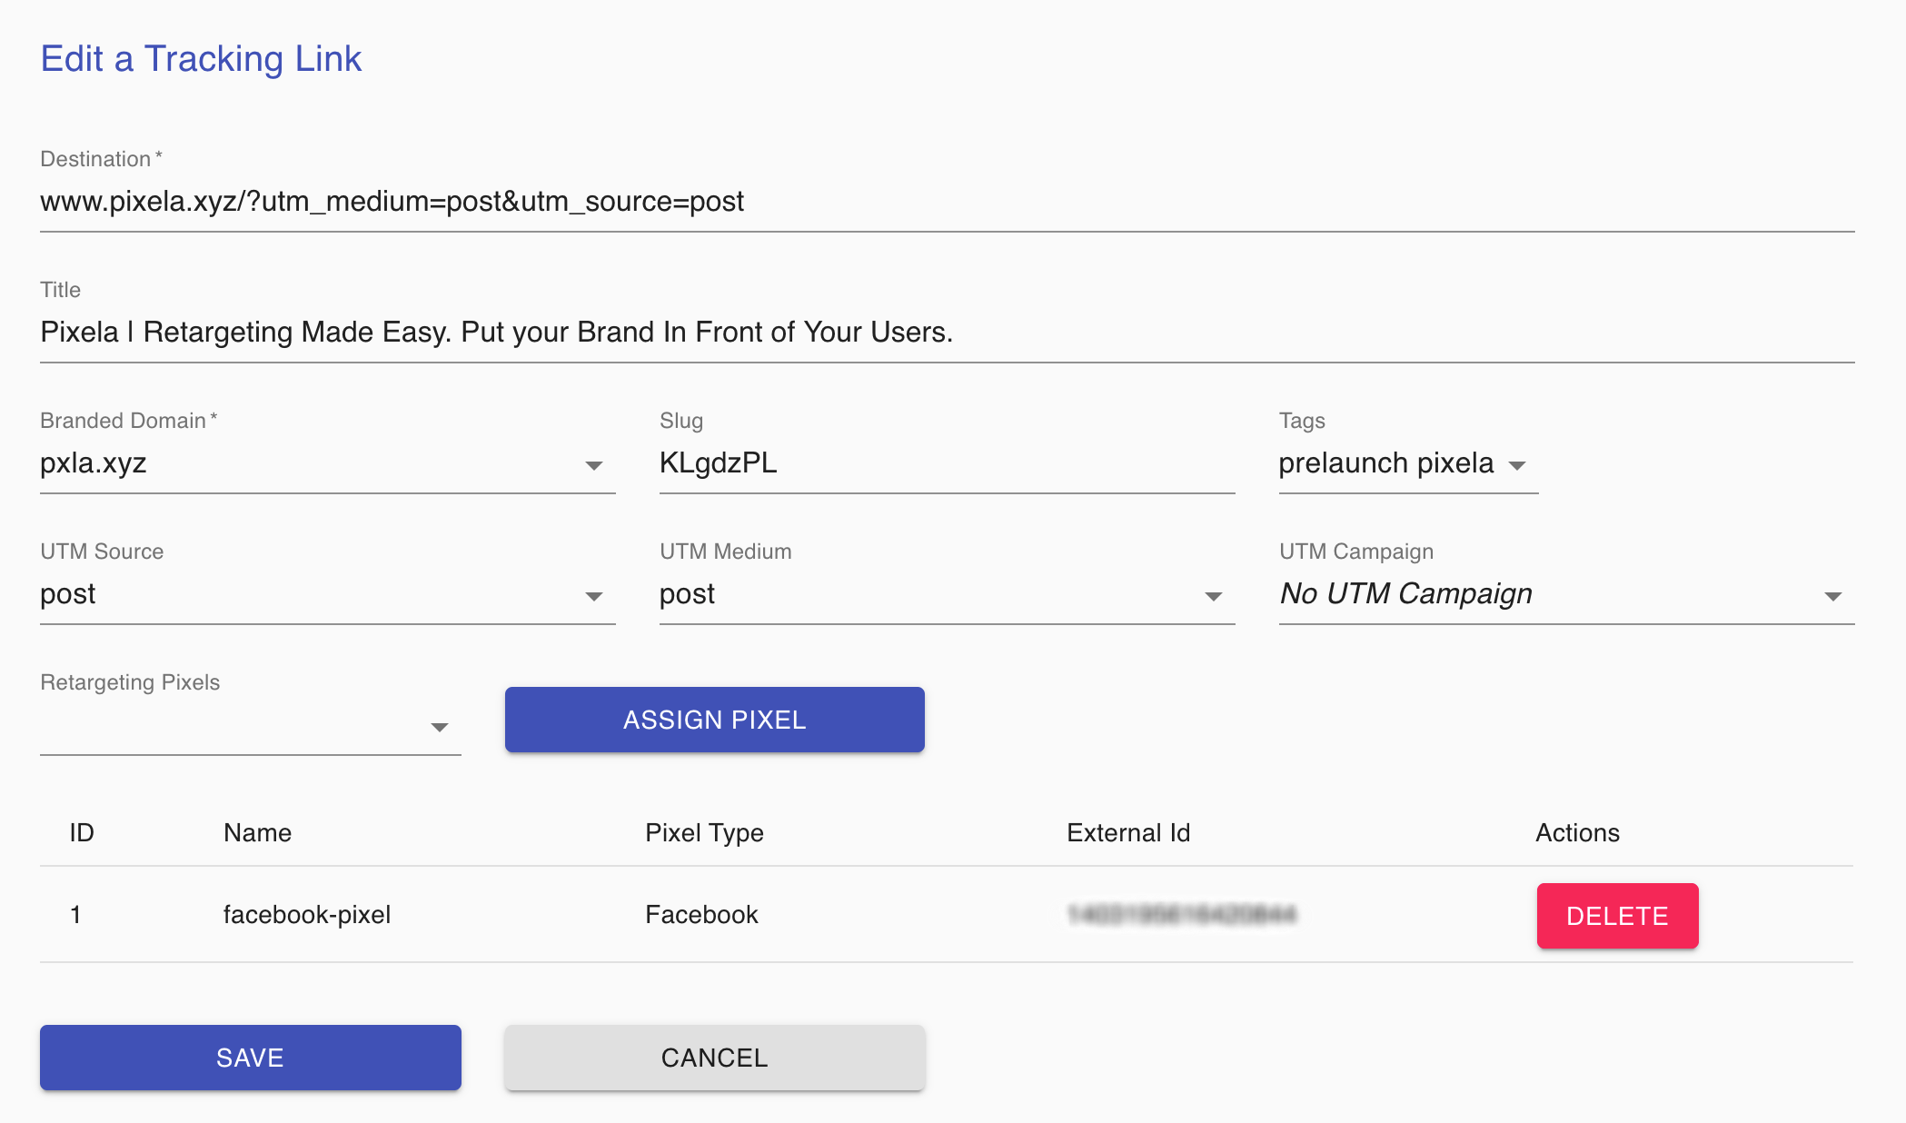1906x1123 pixels.
Task: Click the facebook-pixel name cell
Action: 307,915
